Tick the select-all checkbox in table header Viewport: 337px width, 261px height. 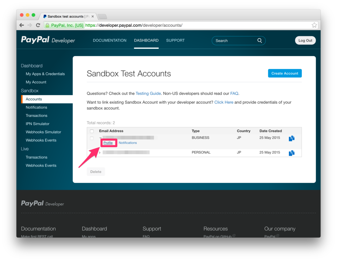coord(92,131)
